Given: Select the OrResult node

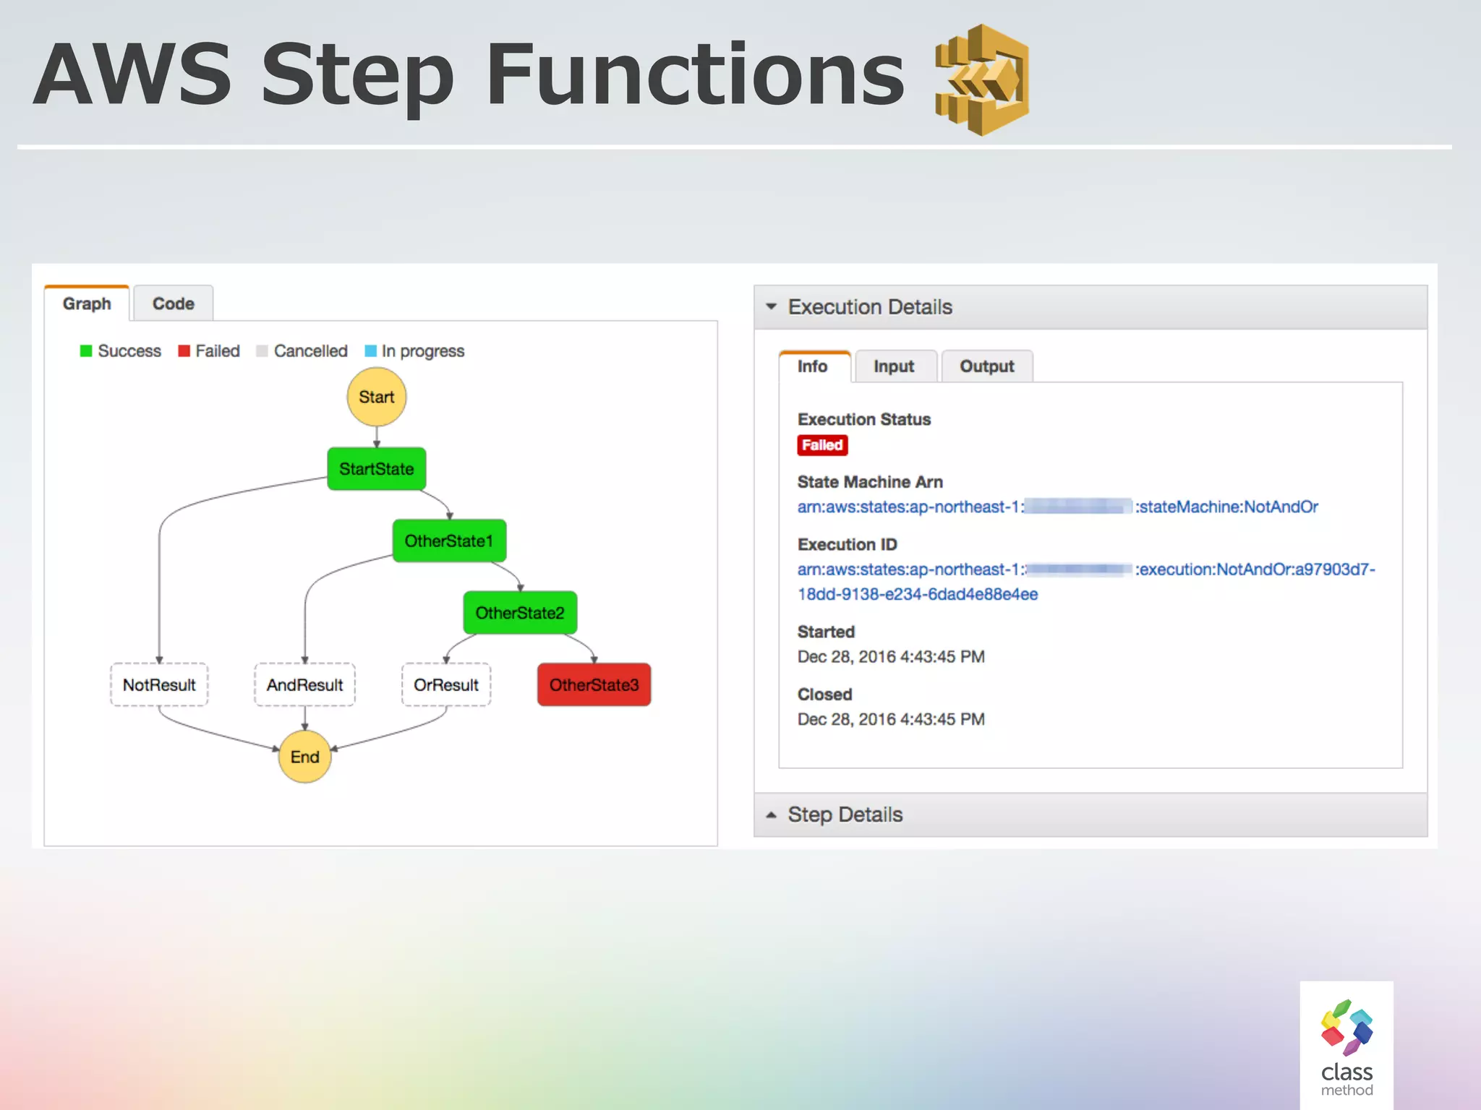Looking at the screenshot, I should coord(446,684).
